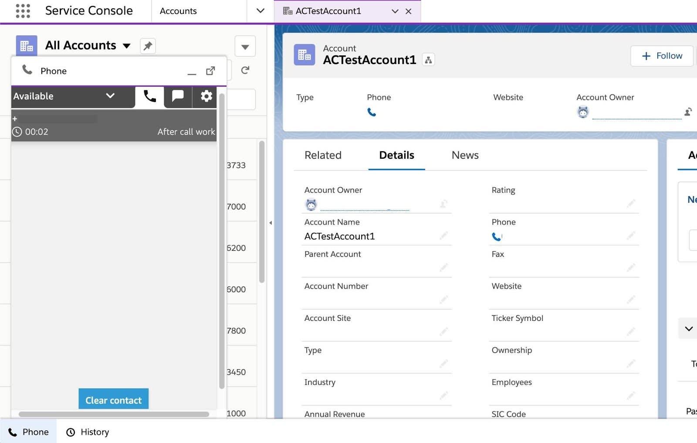Click the softphone horizontal scrollbar
697x443 pixels.
pyautogui.click(x=114, y=414)
